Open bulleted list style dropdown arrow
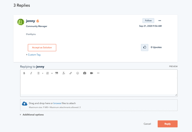Screen dimensions: 192x132 [x=43, y=73]
